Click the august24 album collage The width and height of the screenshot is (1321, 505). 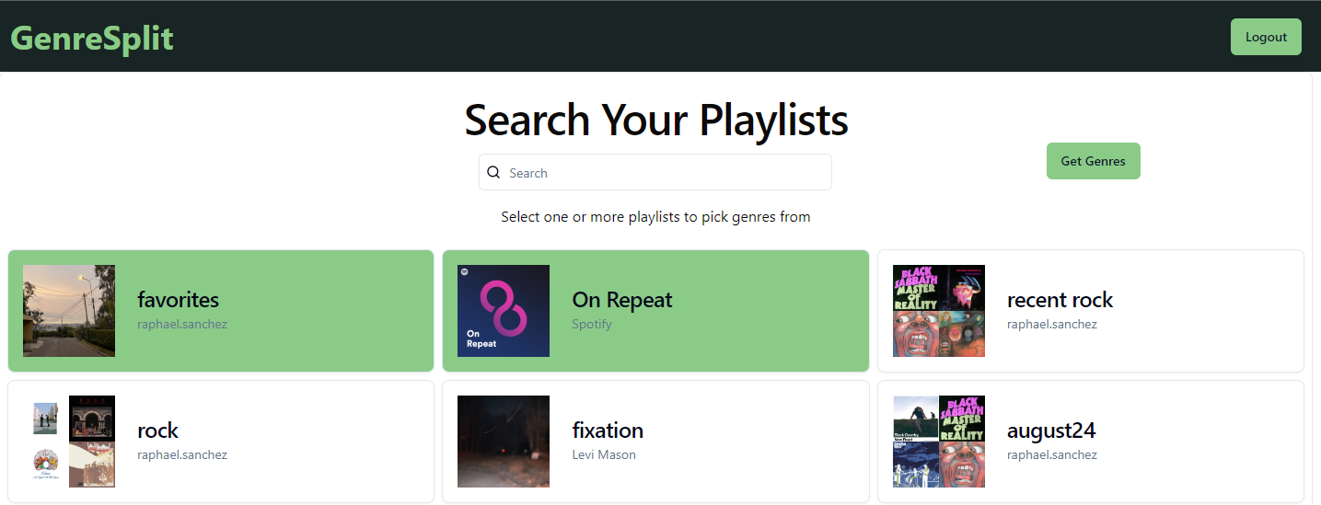coord(939,442)
